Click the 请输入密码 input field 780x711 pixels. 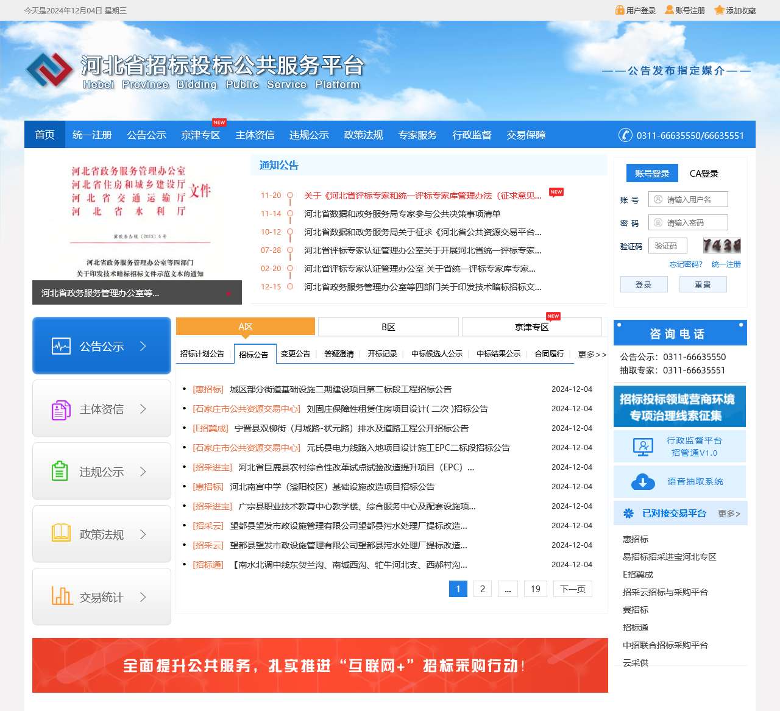(688, 222)
